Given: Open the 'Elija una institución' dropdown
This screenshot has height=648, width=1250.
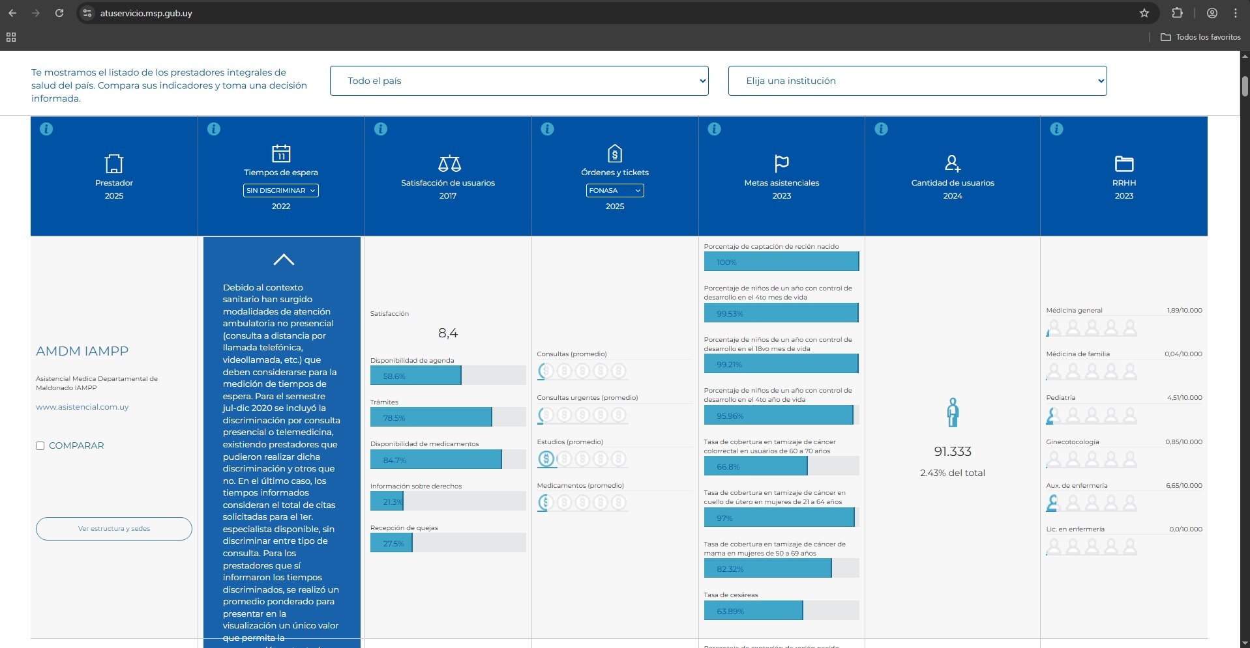Looking at the screenshot, I should [917, 81].
